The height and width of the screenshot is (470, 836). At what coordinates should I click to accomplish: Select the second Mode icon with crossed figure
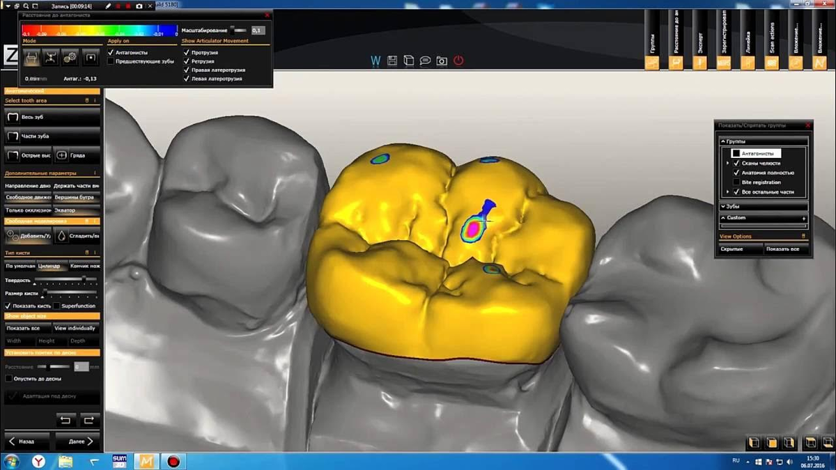(51, 58)
